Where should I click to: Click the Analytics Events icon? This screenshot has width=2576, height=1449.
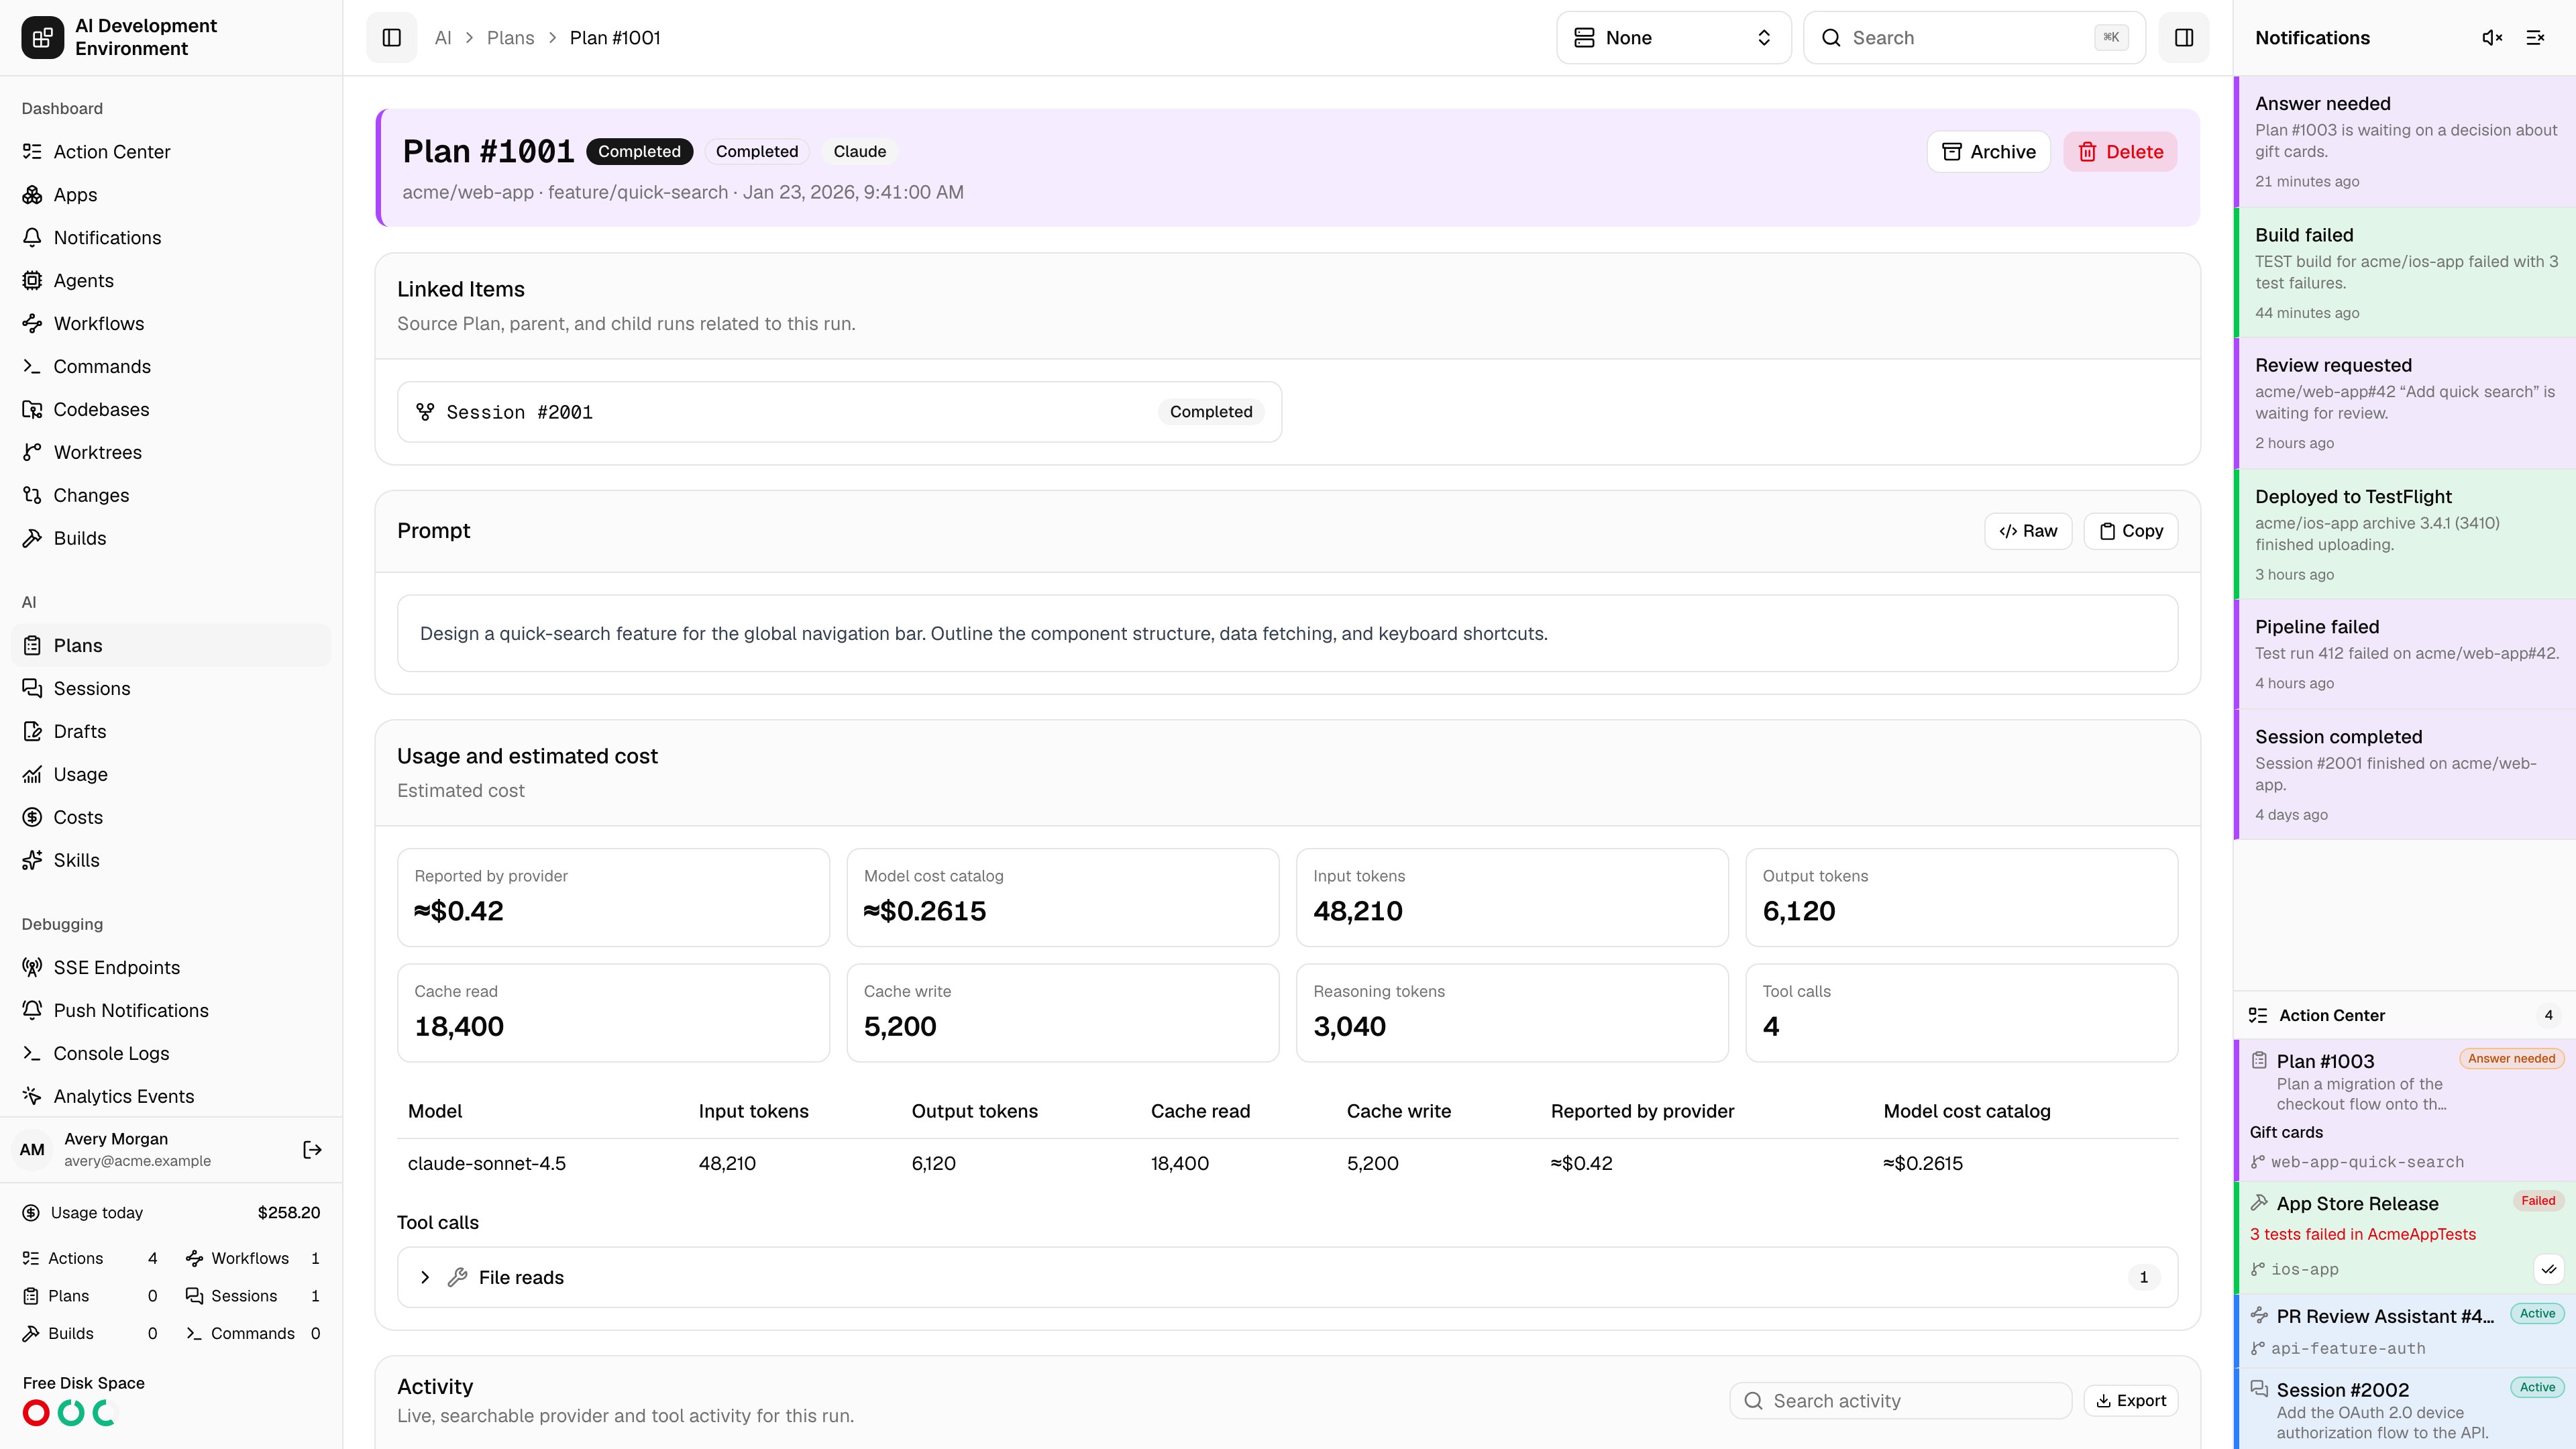tap(32, 1097)
